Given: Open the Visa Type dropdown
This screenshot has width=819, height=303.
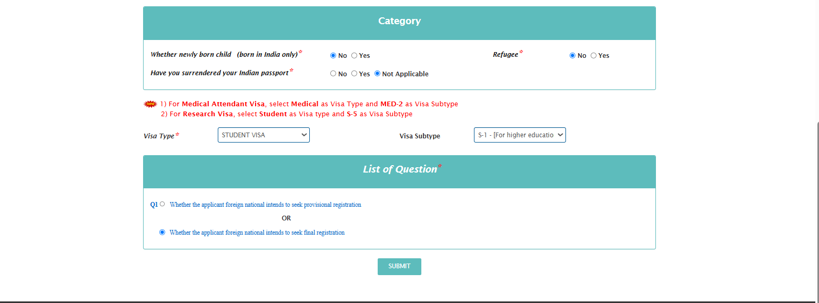Looking at the screenshot, I should click(264, 135).
